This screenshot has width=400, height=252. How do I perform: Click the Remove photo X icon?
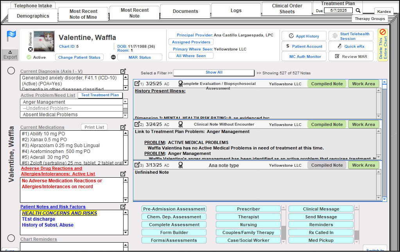30,49
